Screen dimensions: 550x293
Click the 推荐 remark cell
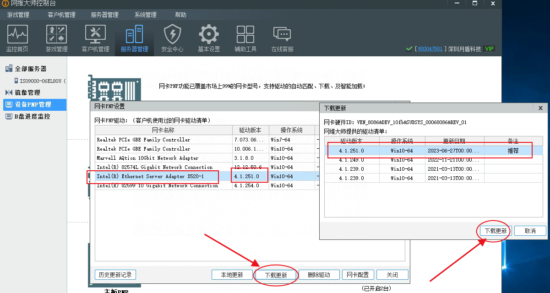pyautogui.click(x=513, y=151)
